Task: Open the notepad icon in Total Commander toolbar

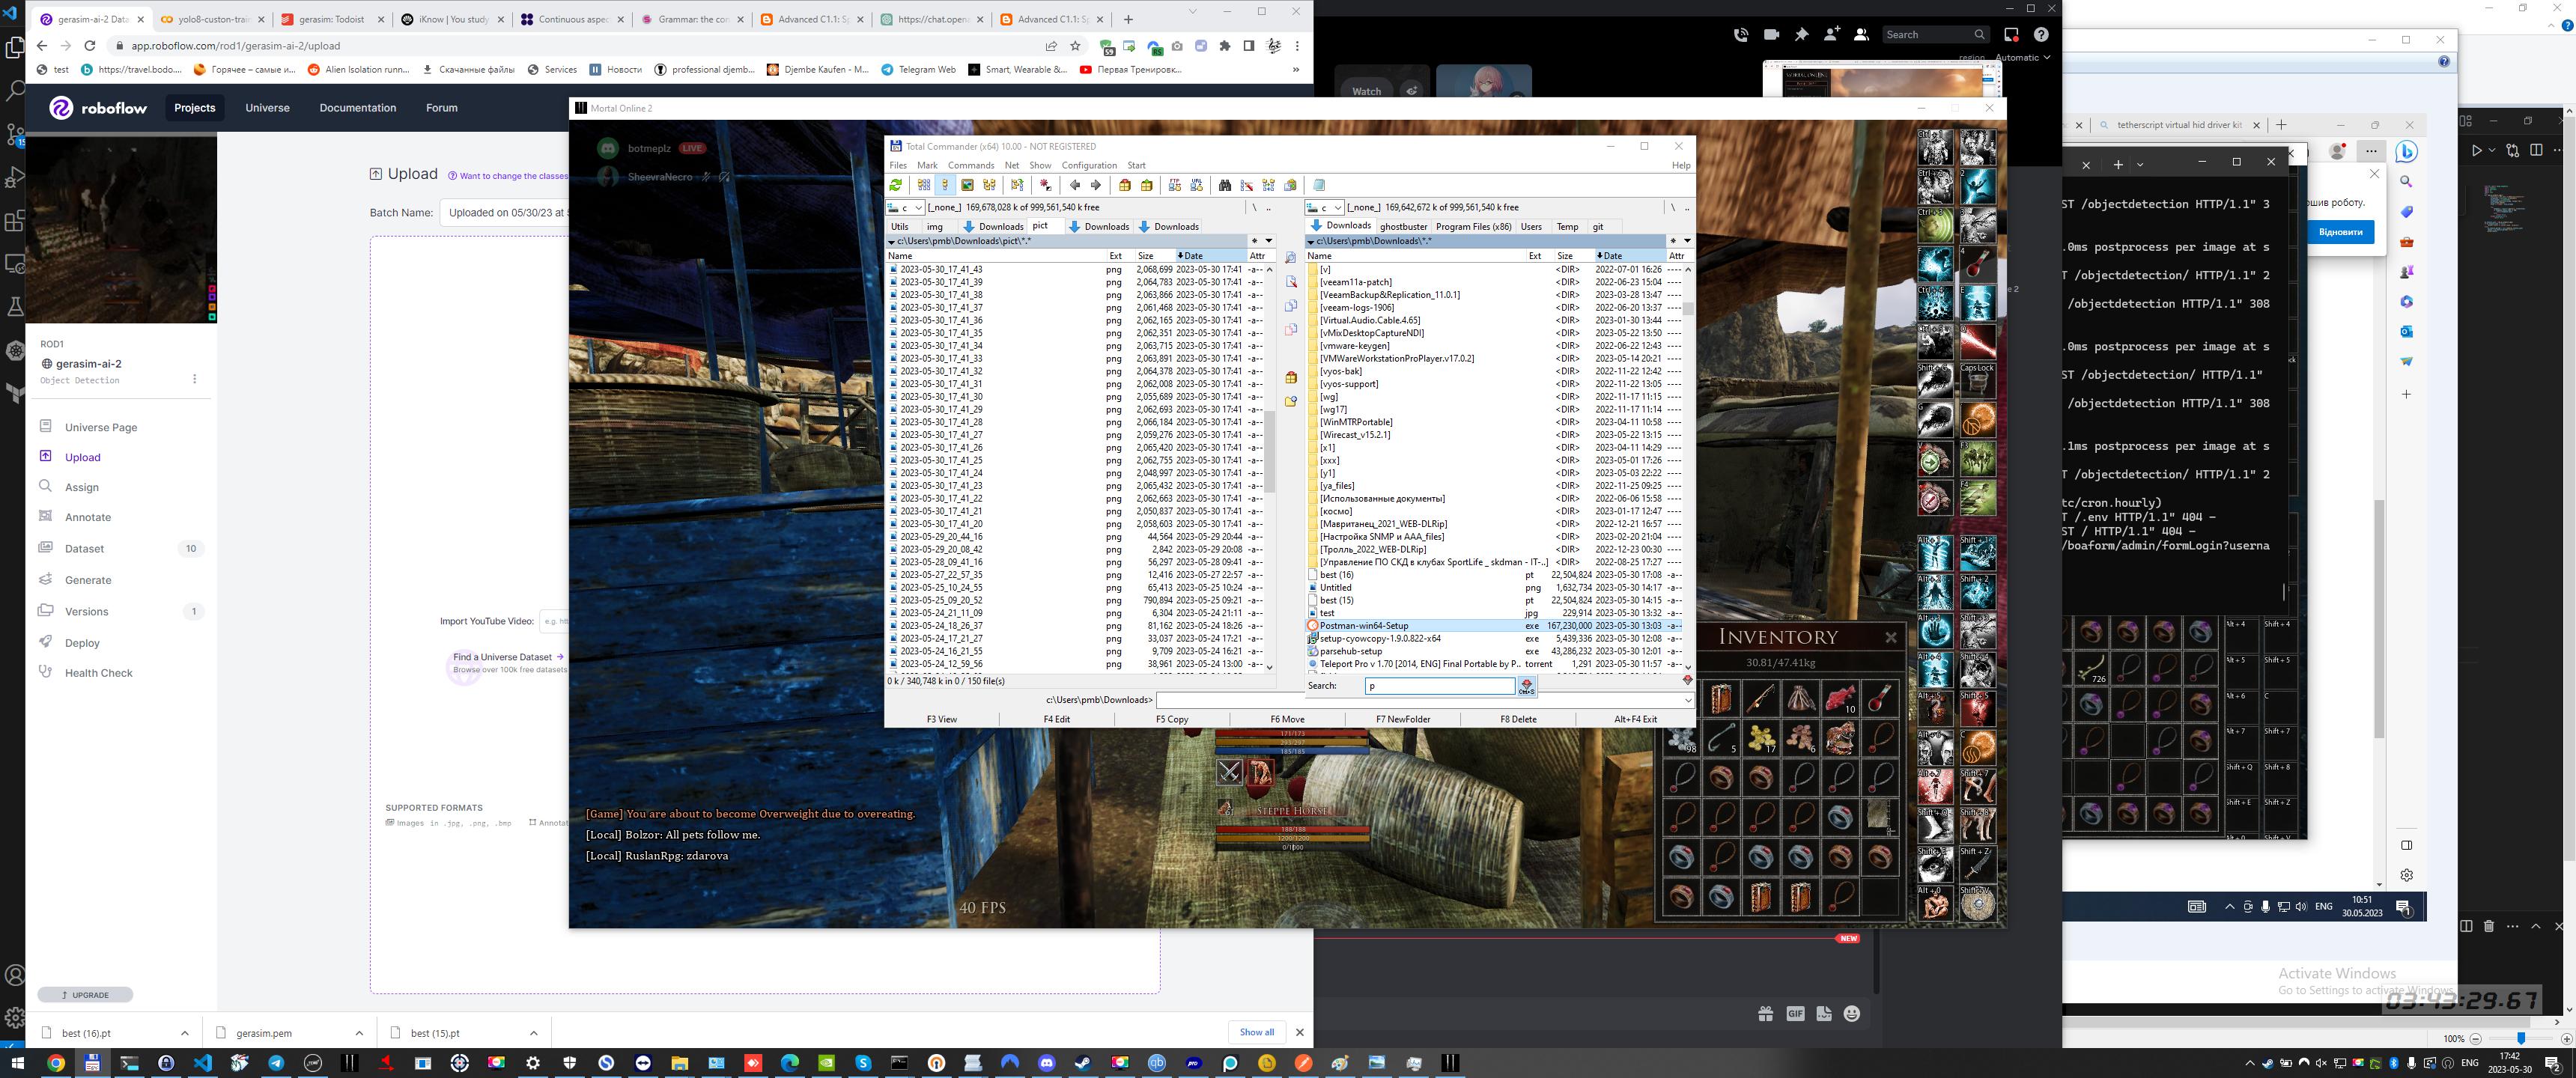Action: coord(1319,185)
